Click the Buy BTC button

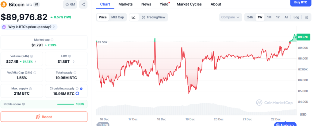click(x=300, y=2)
